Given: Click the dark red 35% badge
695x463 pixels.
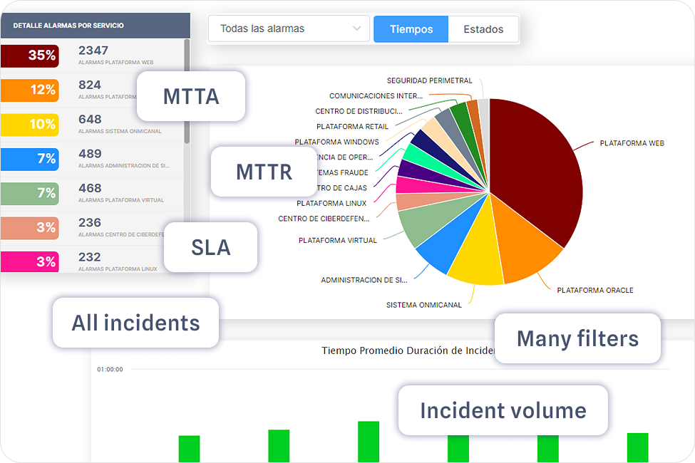Looking at the screenshot, I should coord(29,56).
